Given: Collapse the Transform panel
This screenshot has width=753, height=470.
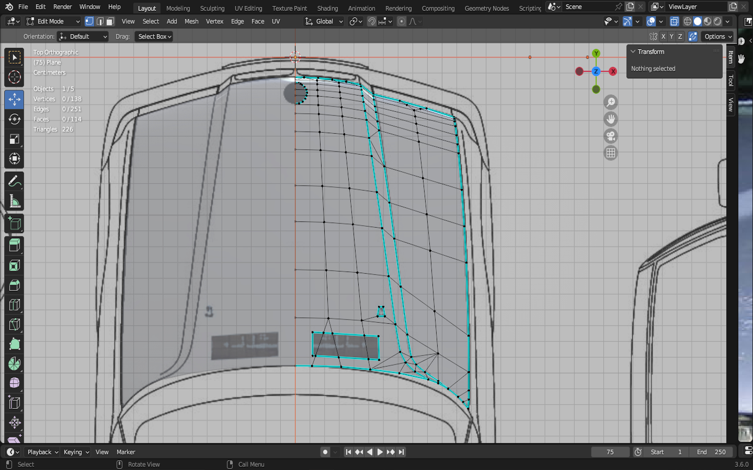Looking at the screenshot, I should pos(633,52).
